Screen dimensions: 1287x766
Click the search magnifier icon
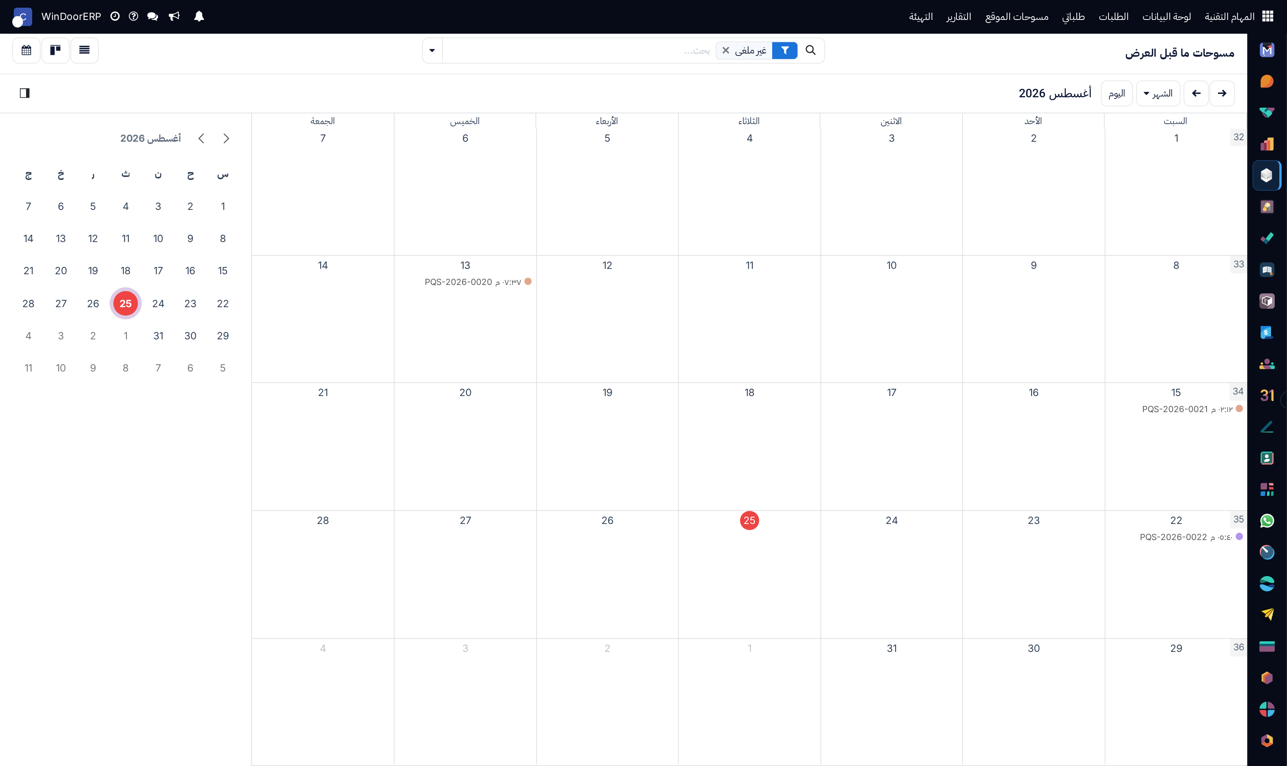pyautogui.click(x=811, y=50)
